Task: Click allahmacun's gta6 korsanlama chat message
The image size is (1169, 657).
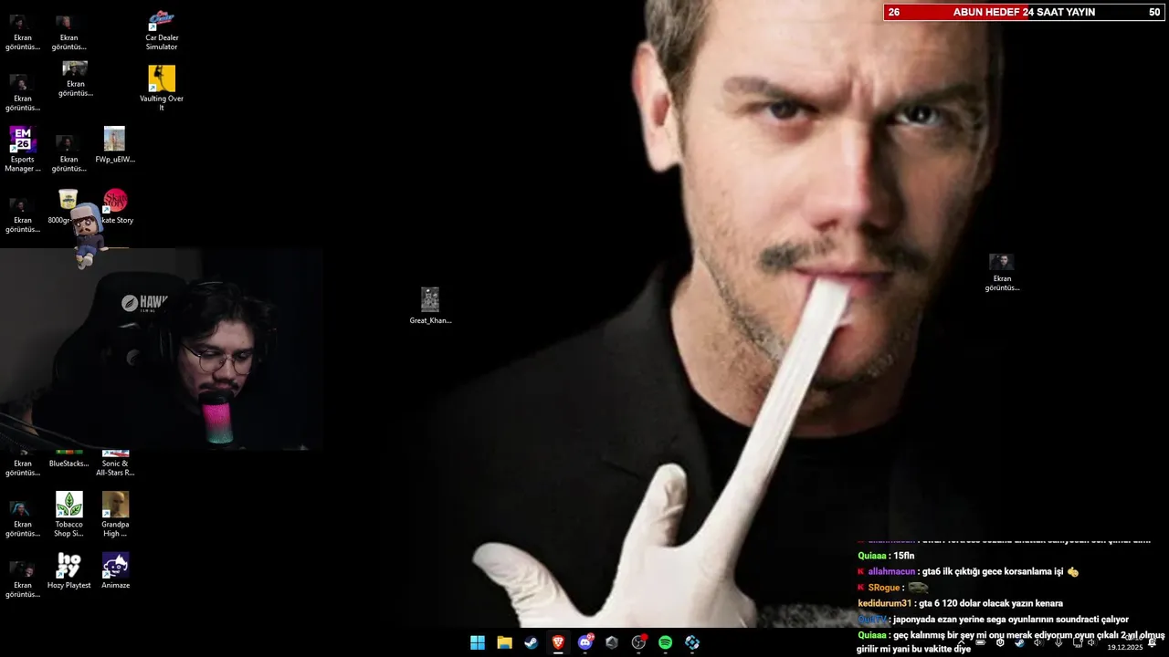Action: 968,572
